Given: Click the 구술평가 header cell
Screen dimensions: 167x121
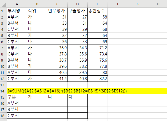Looking at the screenshot, I should [x=77, y=11].
